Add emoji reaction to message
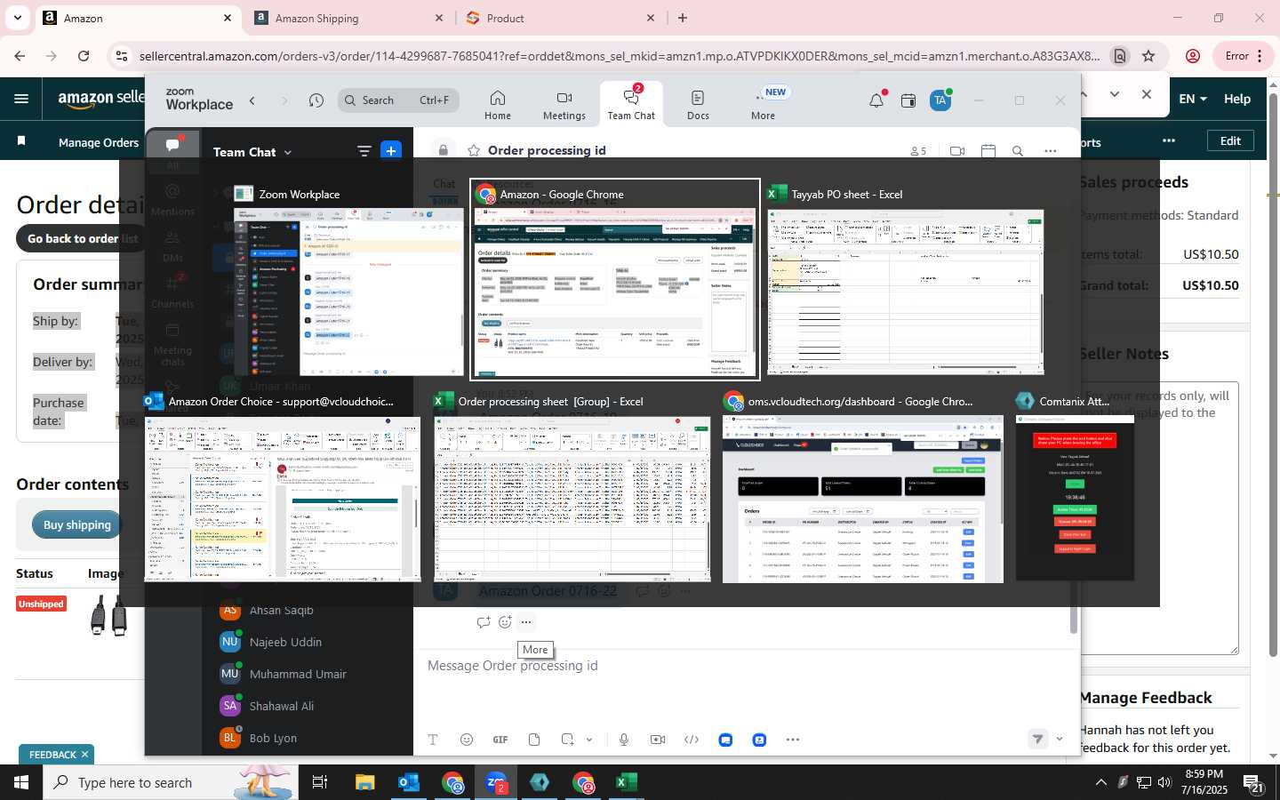Screen dimensions: 1280x800 pos(505,622)
